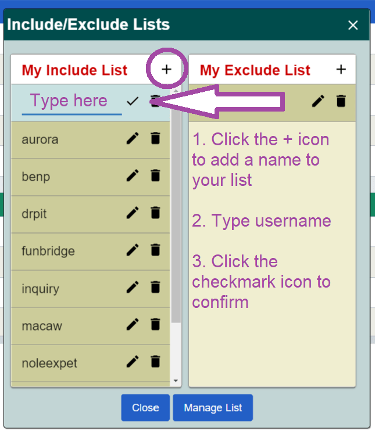Click the plus icon on My Include List
The image size is (375, 434).
click(x=167, y=70)
